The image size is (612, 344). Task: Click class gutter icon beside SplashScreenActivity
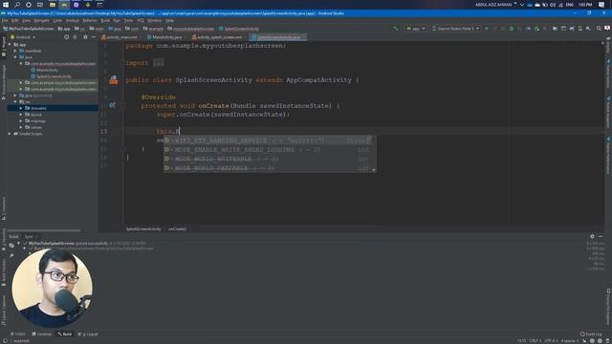click(114, 80)
